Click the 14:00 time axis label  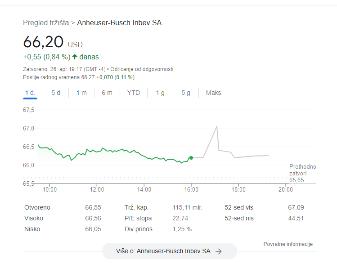pos(144,189)
